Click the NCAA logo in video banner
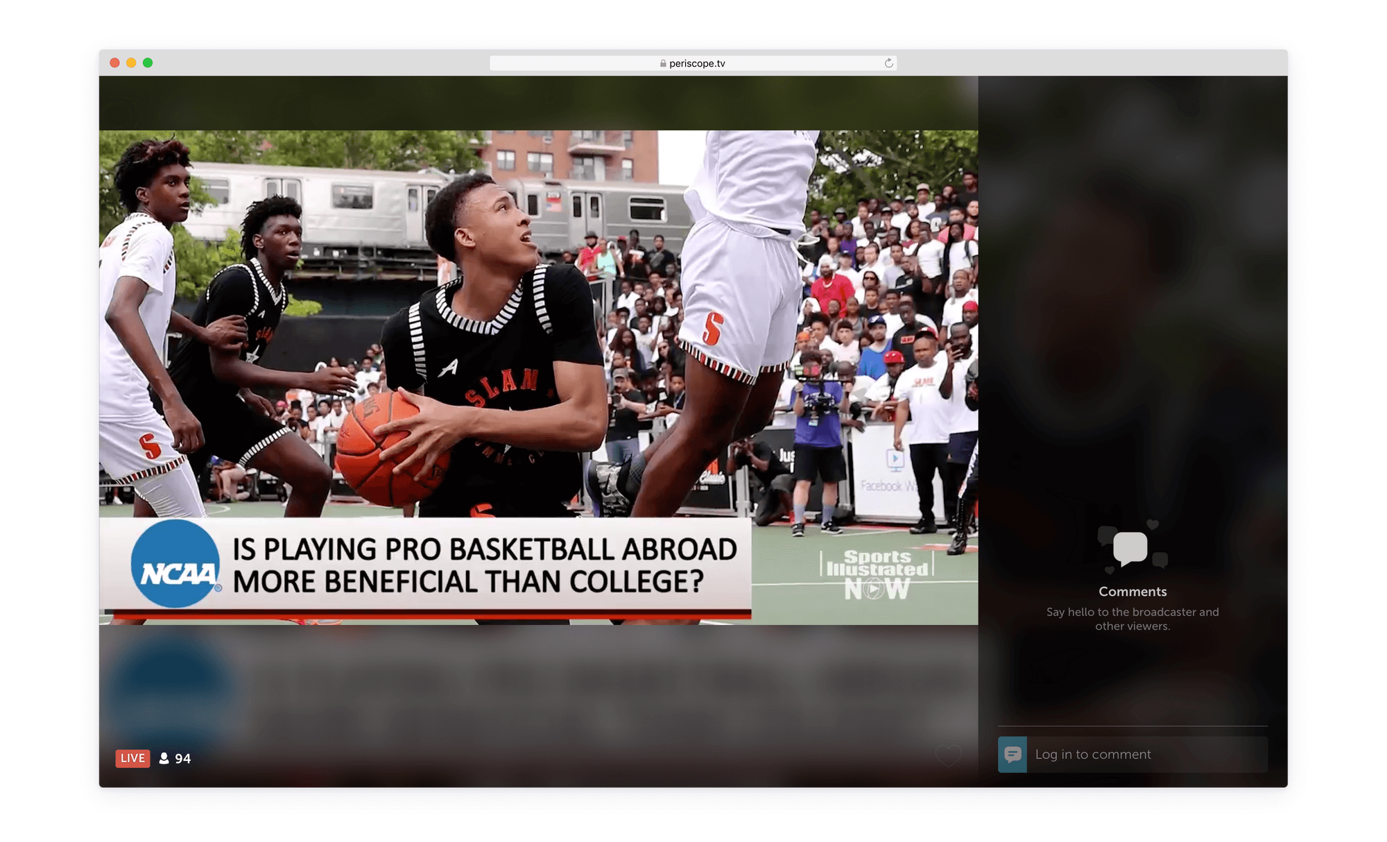Viewport: 1387px width, 842px height. click(176, 565)
